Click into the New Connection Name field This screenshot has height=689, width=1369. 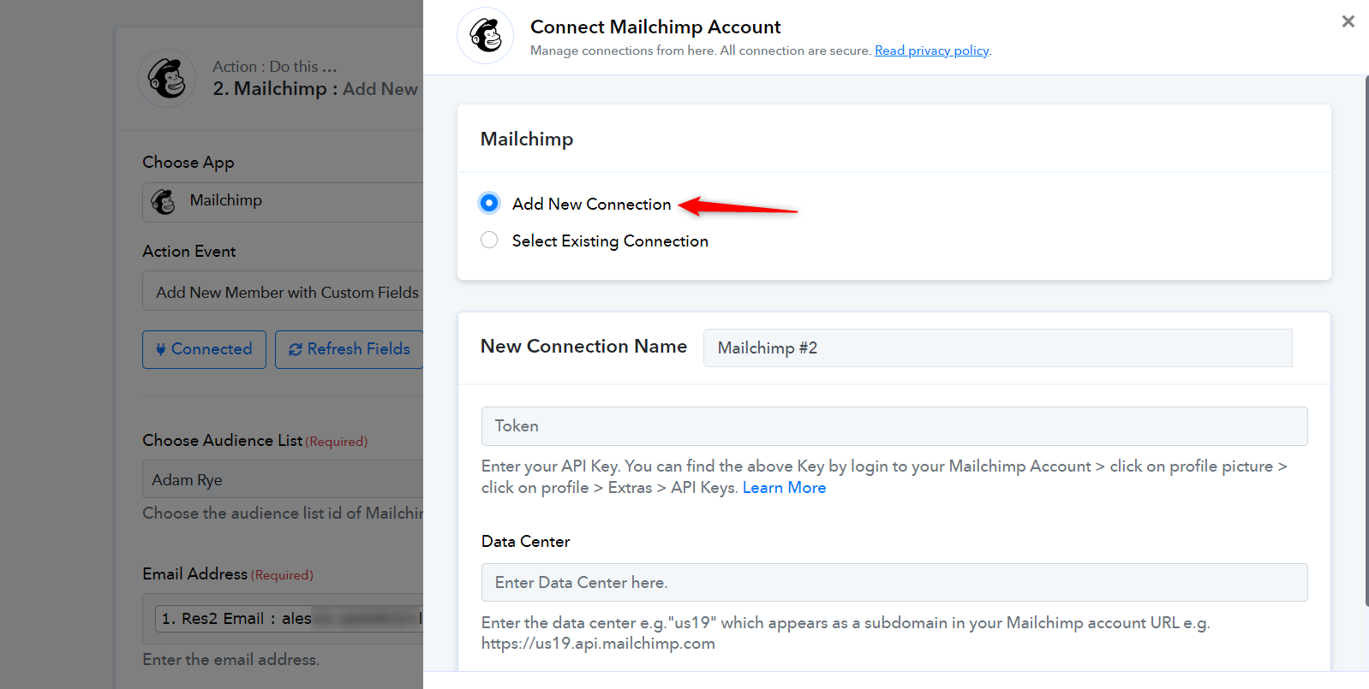click(997, 348)
